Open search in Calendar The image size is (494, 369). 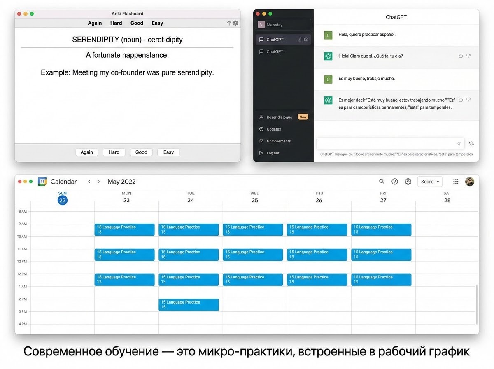pyautogui.click(x=382, y=181)
